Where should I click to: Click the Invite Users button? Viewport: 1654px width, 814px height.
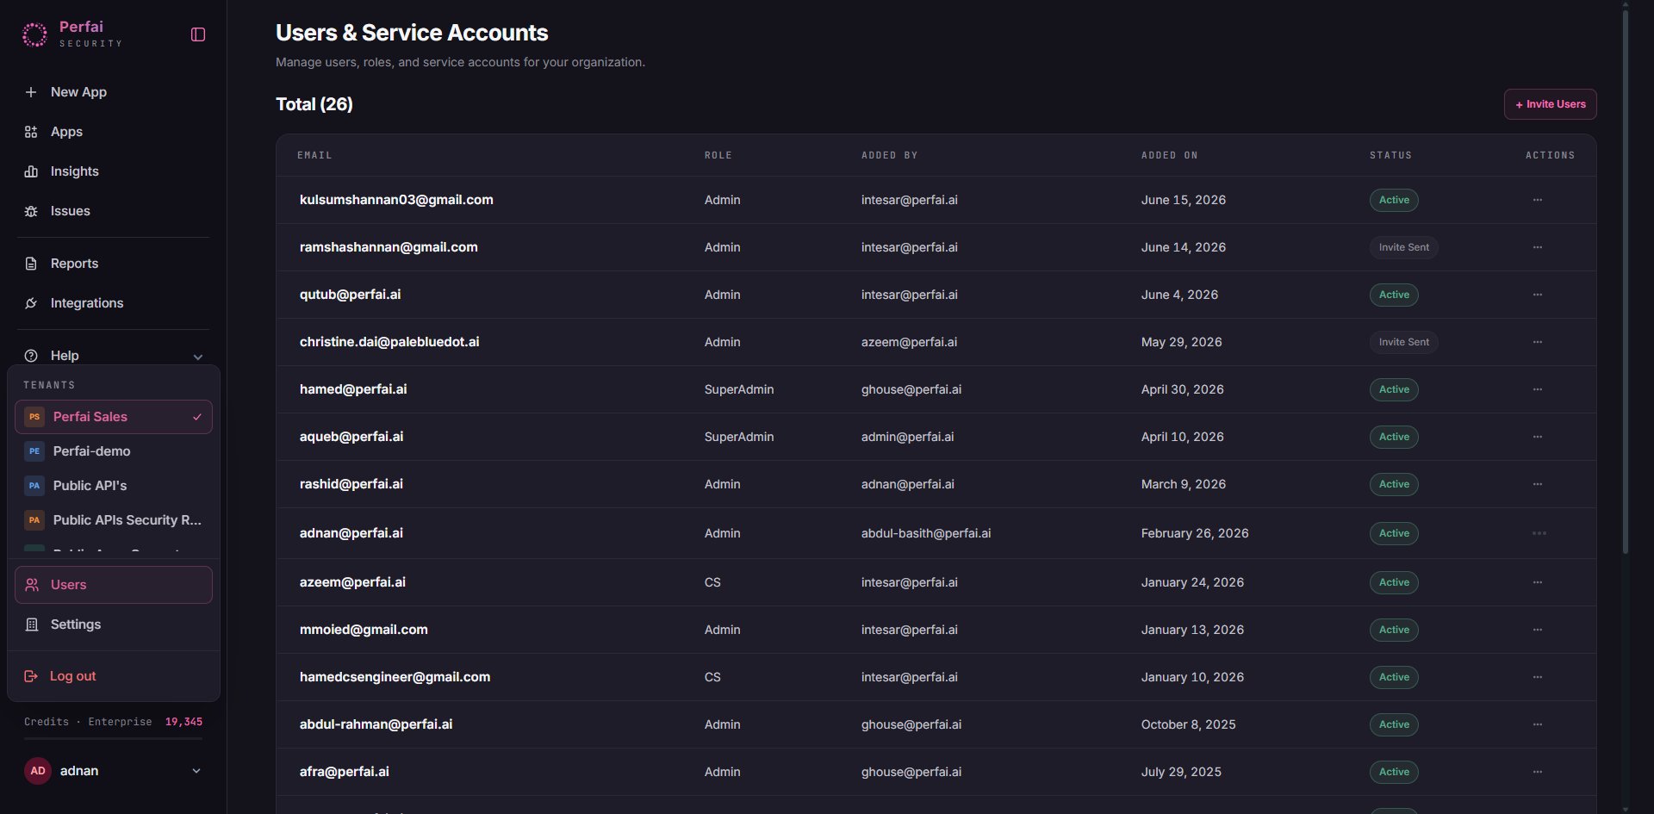coord(1550,104)
